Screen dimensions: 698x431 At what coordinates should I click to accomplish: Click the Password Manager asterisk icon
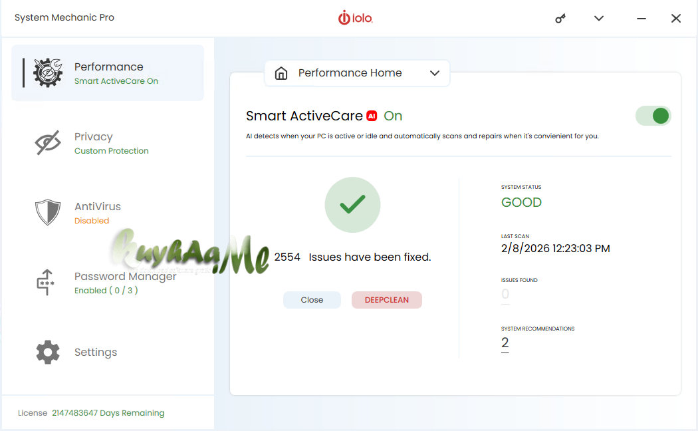[45, 282]
